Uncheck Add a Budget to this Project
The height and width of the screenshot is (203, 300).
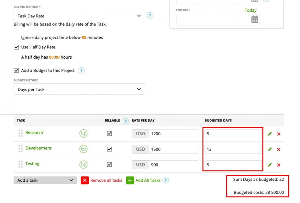pyautogui.click(x=16, y=70)
